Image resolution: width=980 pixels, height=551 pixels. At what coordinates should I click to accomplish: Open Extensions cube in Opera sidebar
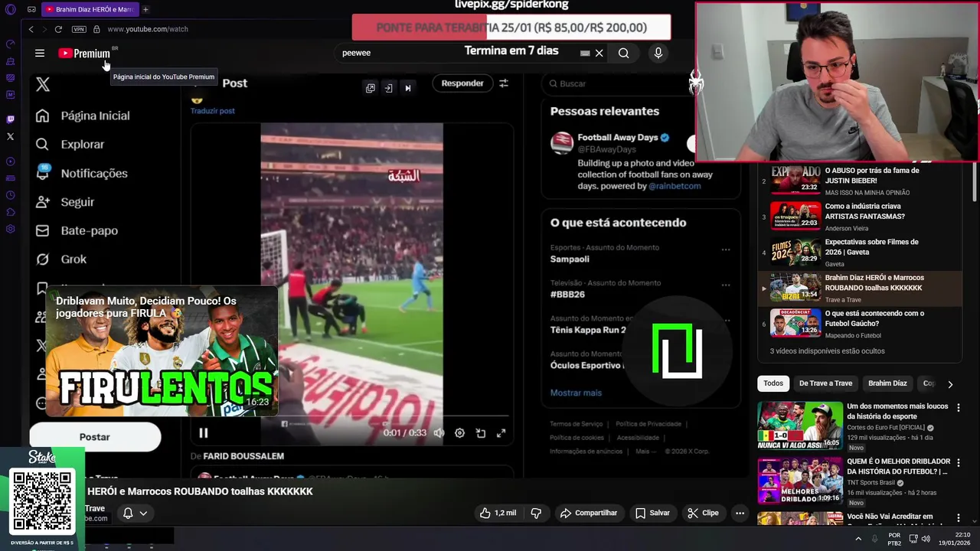pyautogui.click(x=10, y=212)
